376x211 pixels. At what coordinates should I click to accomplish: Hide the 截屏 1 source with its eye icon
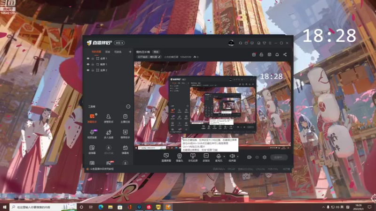coord(88,64)
